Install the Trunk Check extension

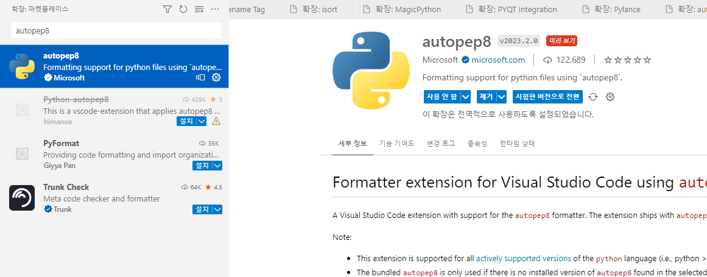202,209
